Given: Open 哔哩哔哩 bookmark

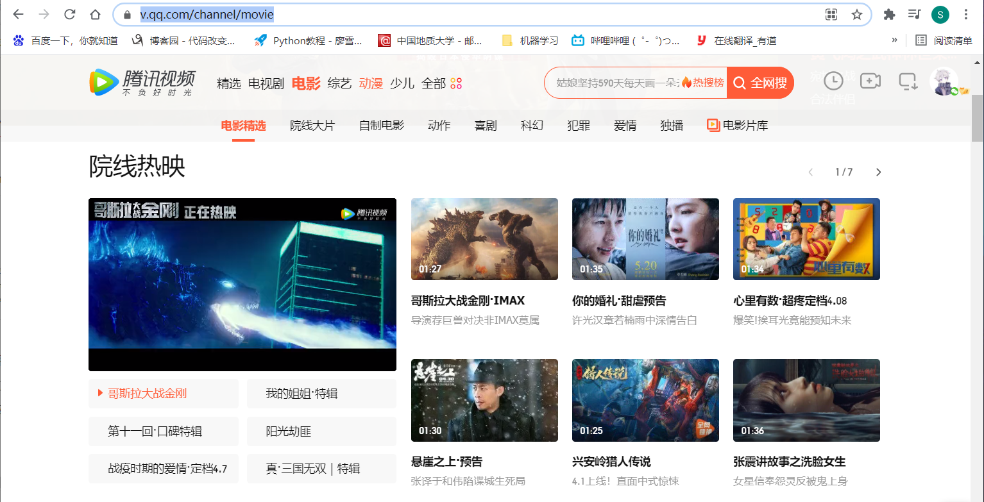Looking at the screenshot, I should click(x=626, y=40).
